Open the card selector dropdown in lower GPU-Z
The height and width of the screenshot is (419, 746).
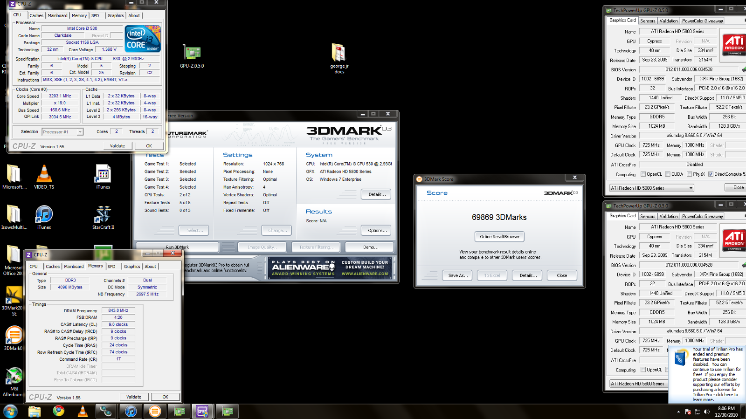pos(639,384)
